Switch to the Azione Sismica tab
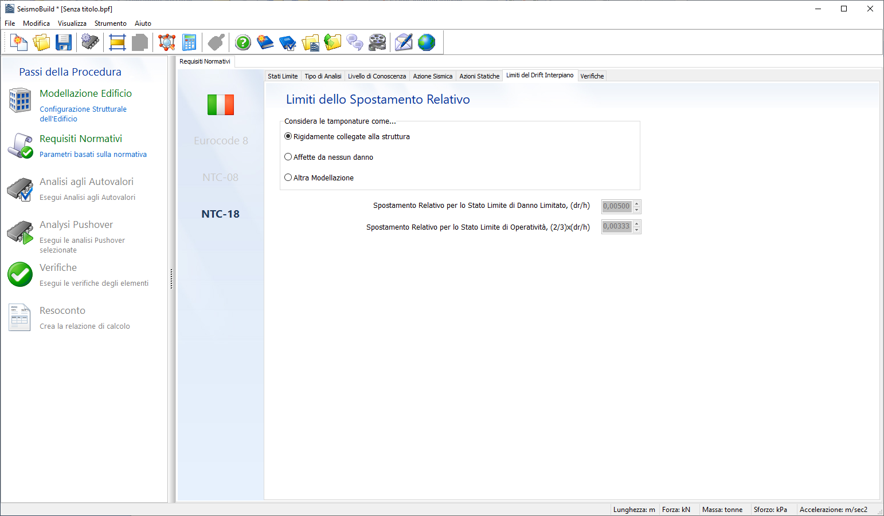 tap(432, 76)
